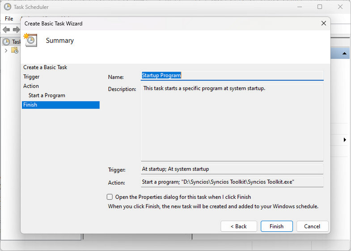Click the forward arrow toolbar icon
This screenshot has height=251, width=351.
point(16,29)
